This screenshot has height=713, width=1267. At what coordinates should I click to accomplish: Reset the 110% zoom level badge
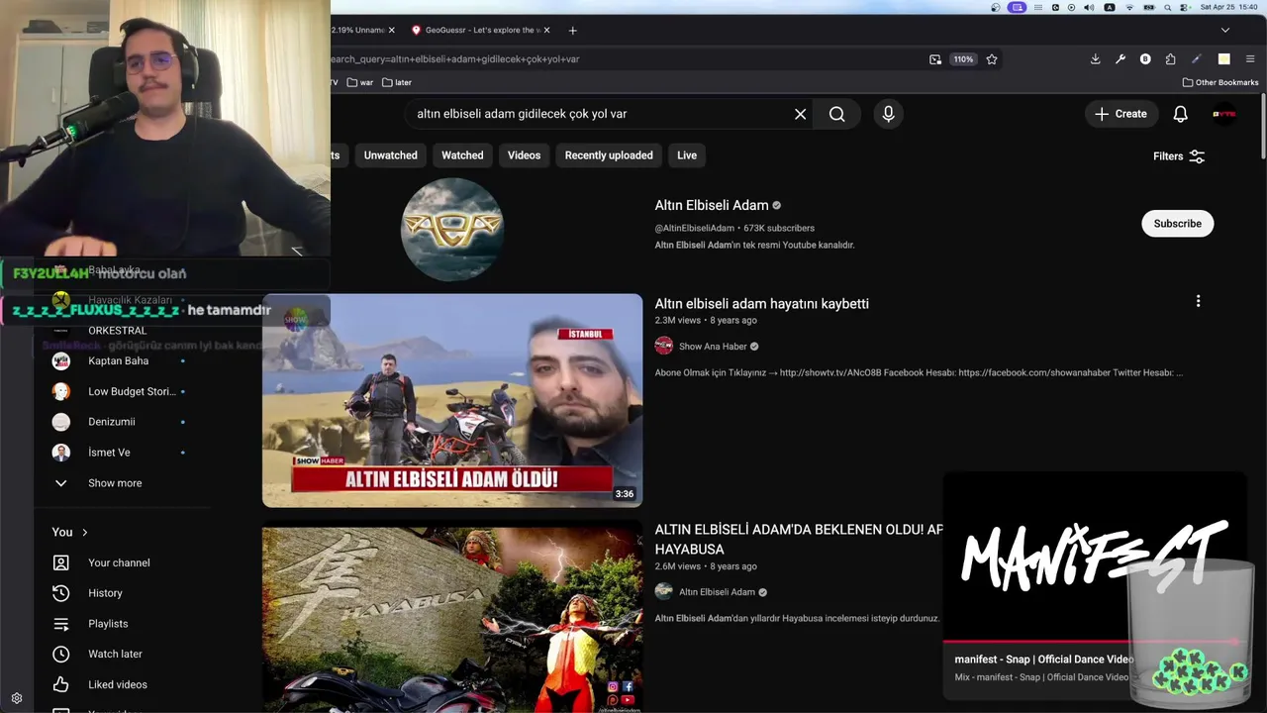coord(963,59)
